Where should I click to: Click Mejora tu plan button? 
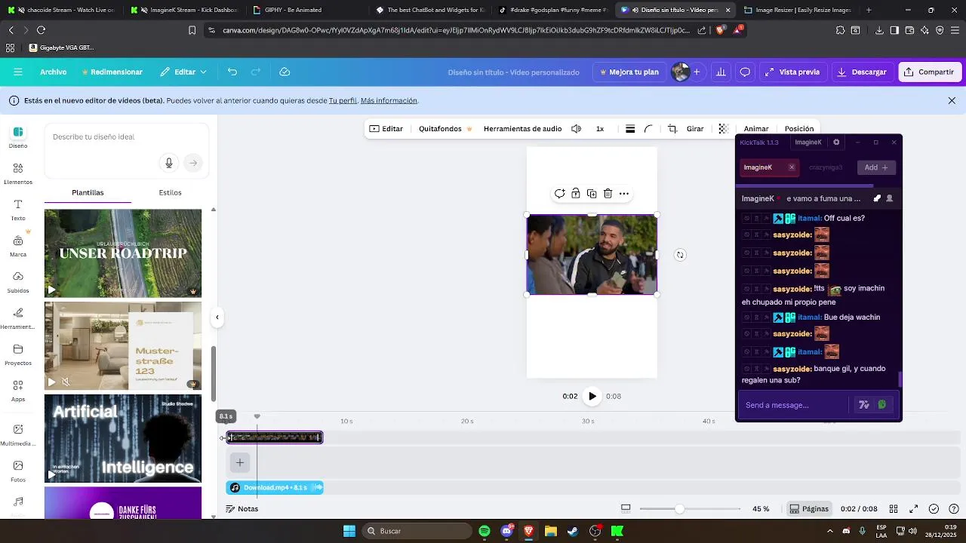click(629, 72)
